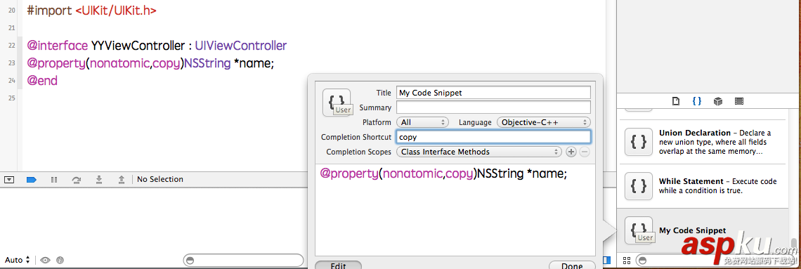Click the @property line in editor
801x269 pixels.
coord(150,63)
